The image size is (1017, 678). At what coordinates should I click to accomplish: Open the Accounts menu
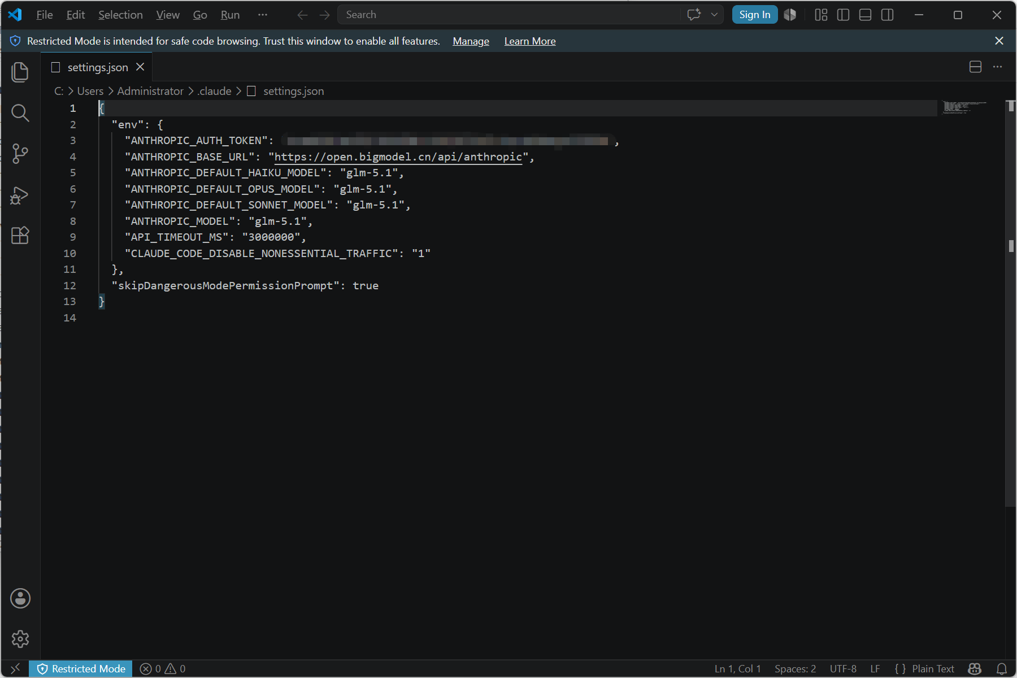(20, 598)
